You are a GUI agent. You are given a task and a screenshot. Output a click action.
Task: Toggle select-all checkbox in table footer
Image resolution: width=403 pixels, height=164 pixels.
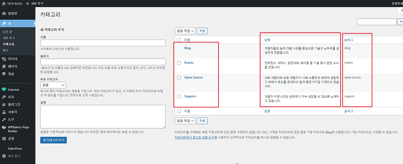pos(179,111)
